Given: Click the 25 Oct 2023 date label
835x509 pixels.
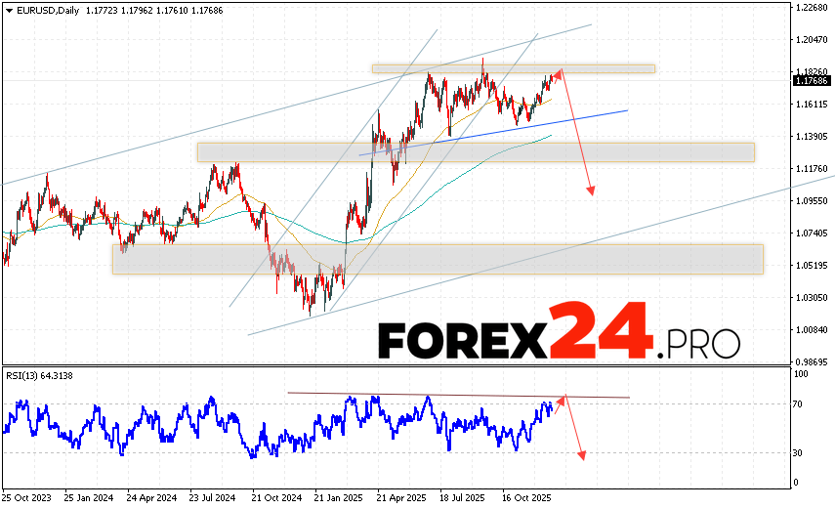Looking at the screenshot, I should (28, 497).
